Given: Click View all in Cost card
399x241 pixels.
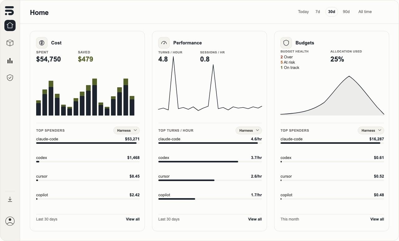Looking at the screenshot, I should [x=133, y=219].
